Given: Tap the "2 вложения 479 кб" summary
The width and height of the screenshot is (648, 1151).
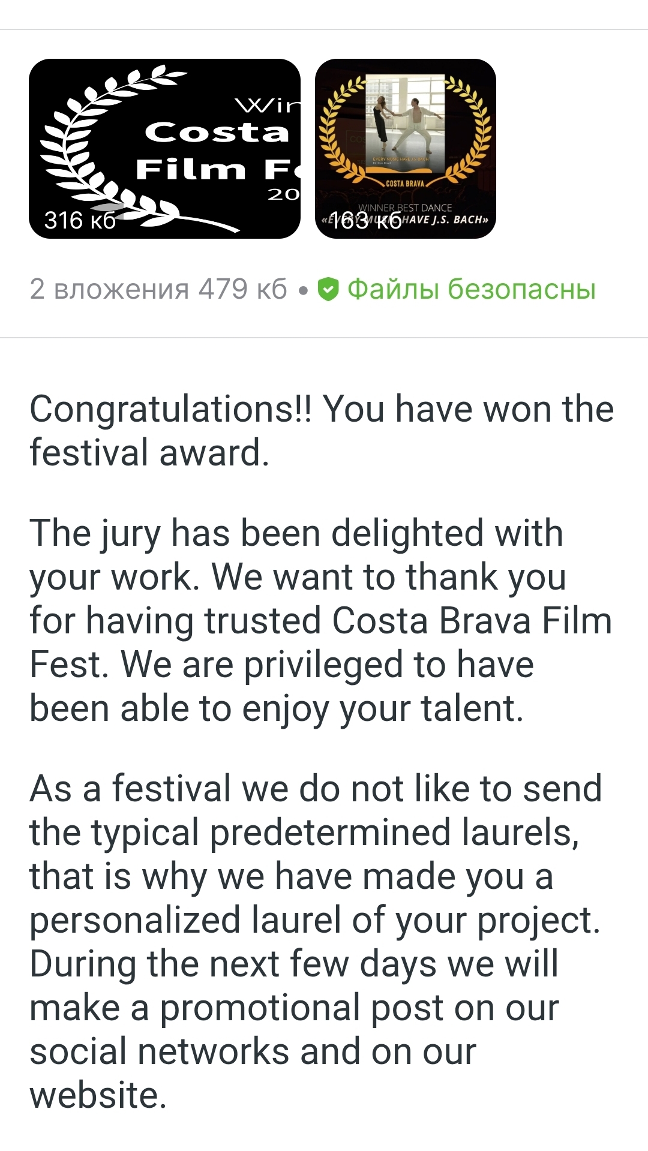Looking at the screenshot, I should [x=158, y=289].
